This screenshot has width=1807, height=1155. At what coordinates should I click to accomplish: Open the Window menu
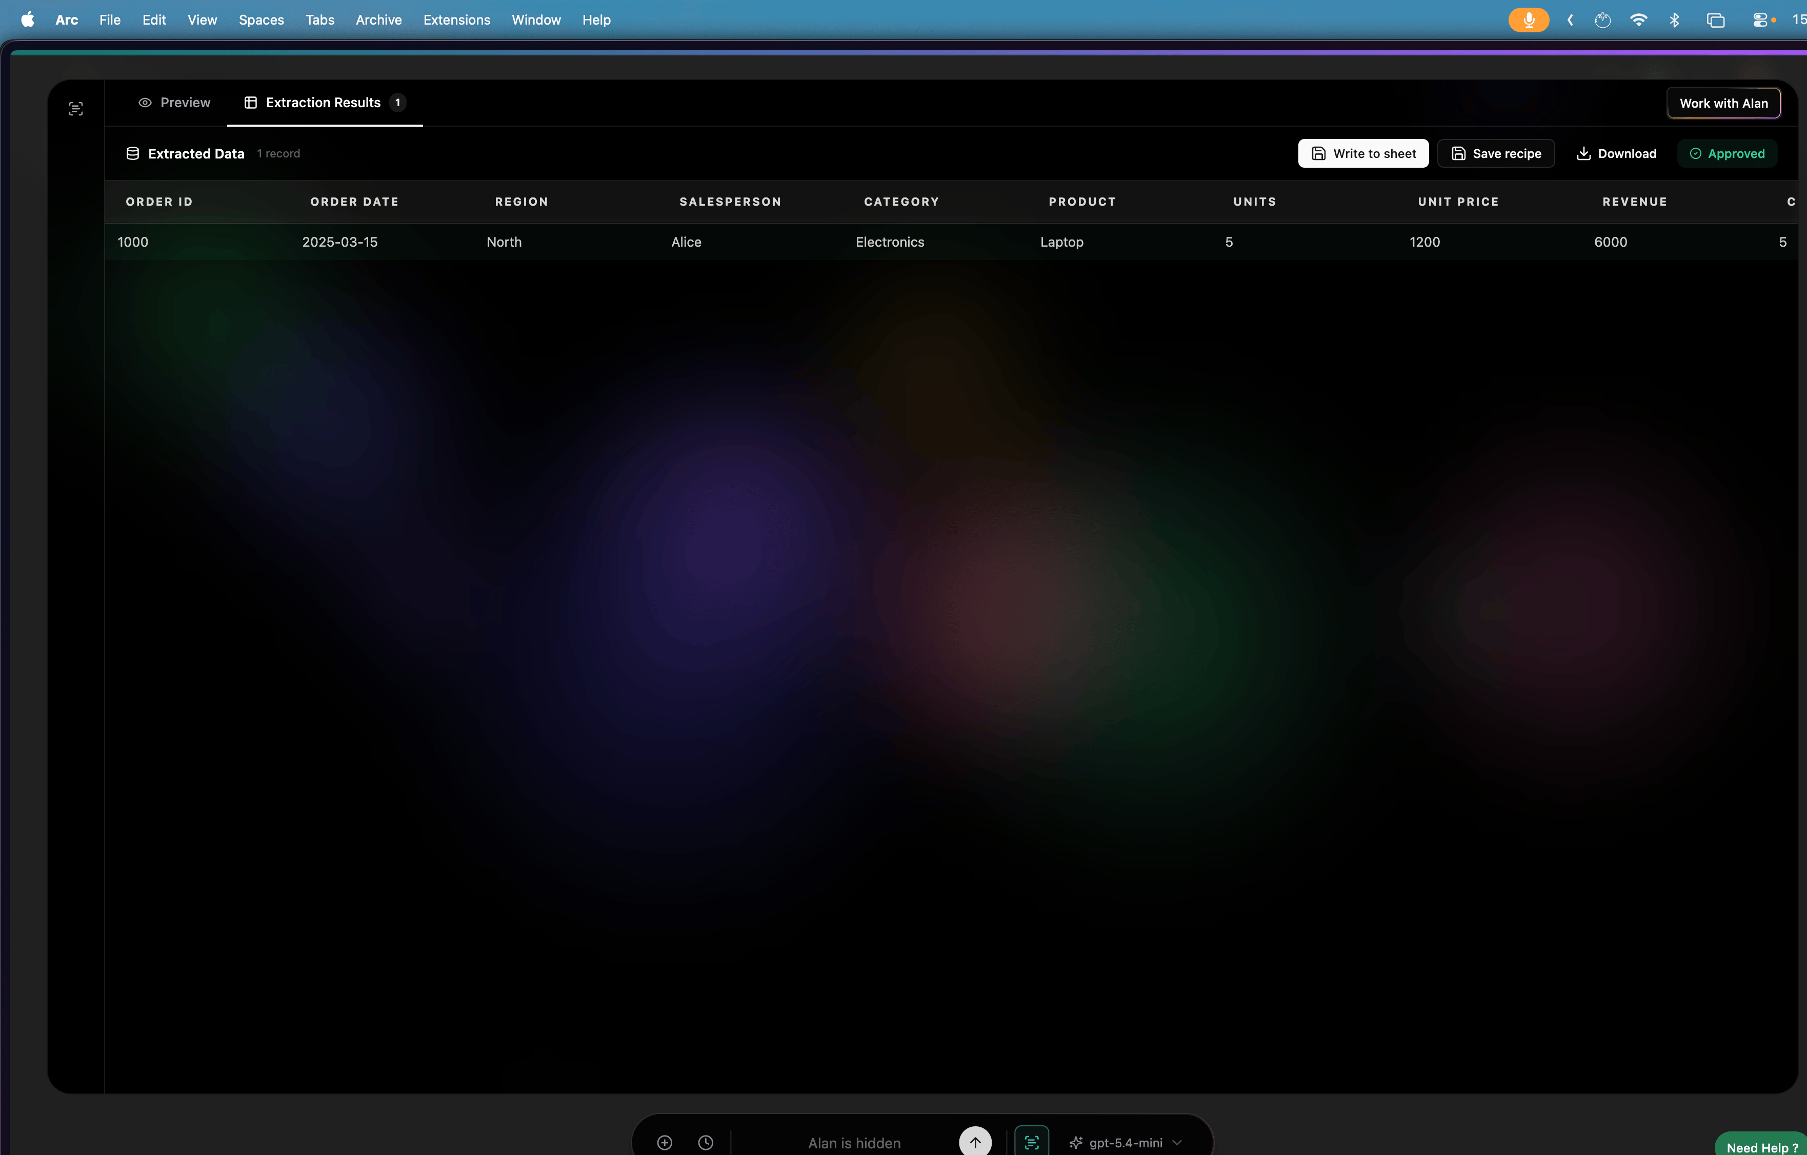tap(536, 19)
